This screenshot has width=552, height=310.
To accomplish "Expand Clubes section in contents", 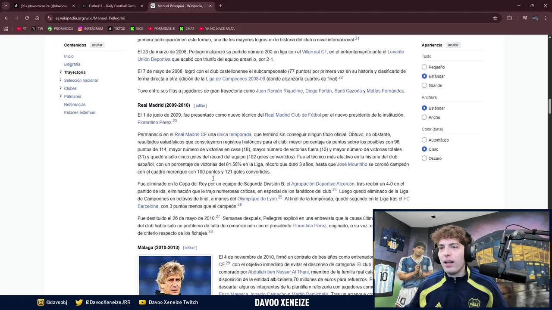I will click(60, 88).
